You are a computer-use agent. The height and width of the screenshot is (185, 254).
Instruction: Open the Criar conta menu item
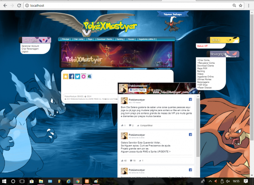(79, 39)
